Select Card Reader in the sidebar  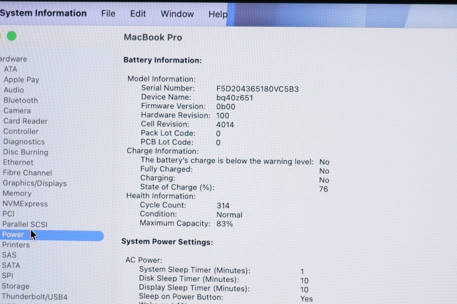coord(25,121)
